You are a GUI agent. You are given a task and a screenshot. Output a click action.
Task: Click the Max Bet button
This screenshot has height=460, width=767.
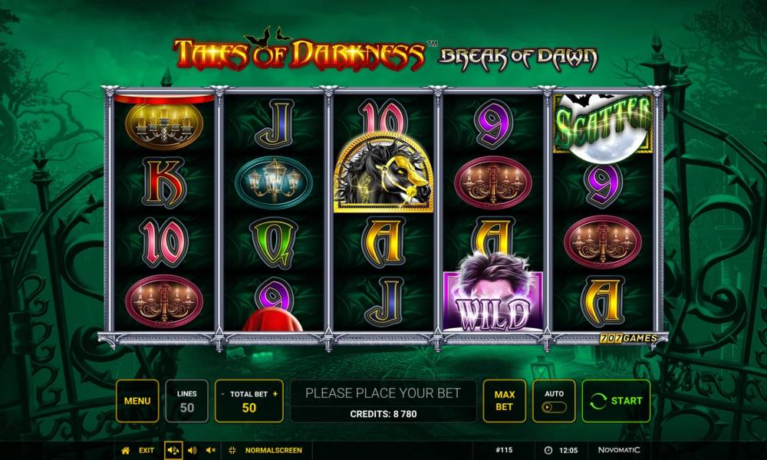tap(505, 401)
